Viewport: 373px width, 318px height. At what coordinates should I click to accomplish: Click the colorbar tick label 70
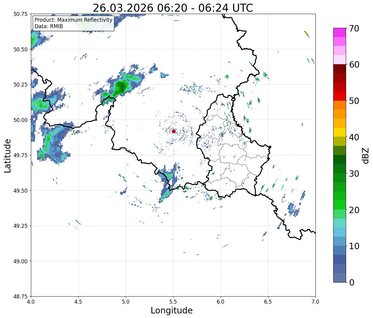354,28
